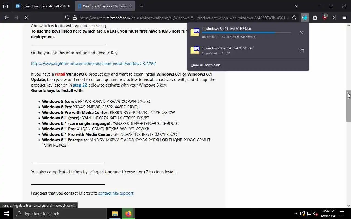
Task: Click the muted volume tray icon
Action: click(315, 214)
